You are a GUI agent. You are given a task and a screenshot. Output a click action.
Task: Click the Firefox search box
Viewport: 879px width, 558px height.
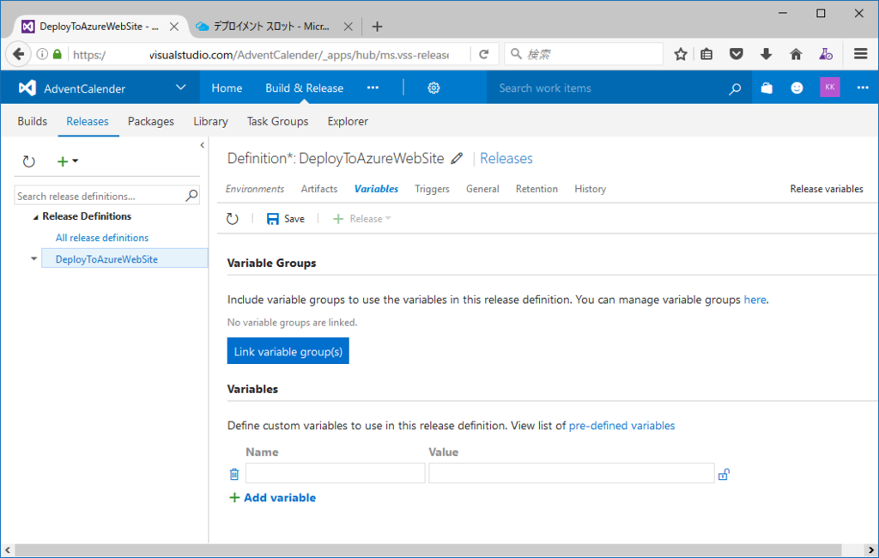point(584,54)
